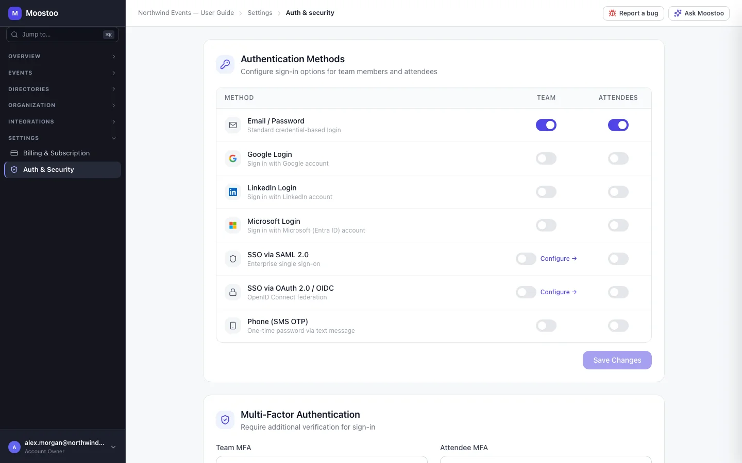This screenshot has height=463, width=742.
Task: Turn on LinkedIn Login for Team
Action: 546,192
